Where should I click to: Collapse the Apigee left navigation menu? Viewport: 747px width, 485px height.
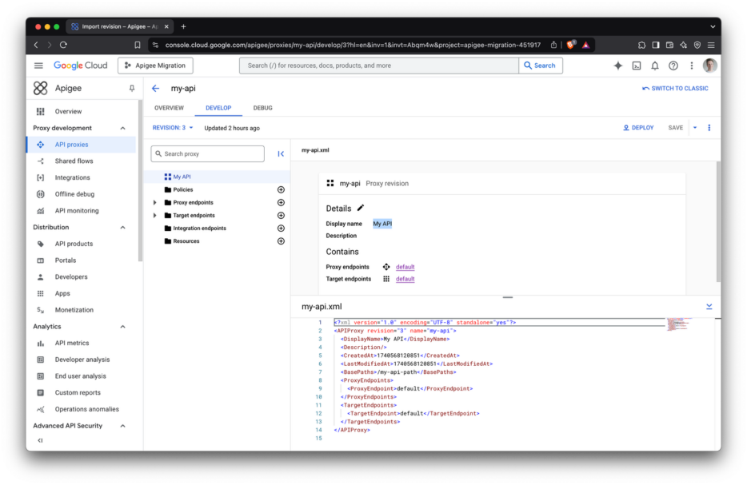point(41,440)
